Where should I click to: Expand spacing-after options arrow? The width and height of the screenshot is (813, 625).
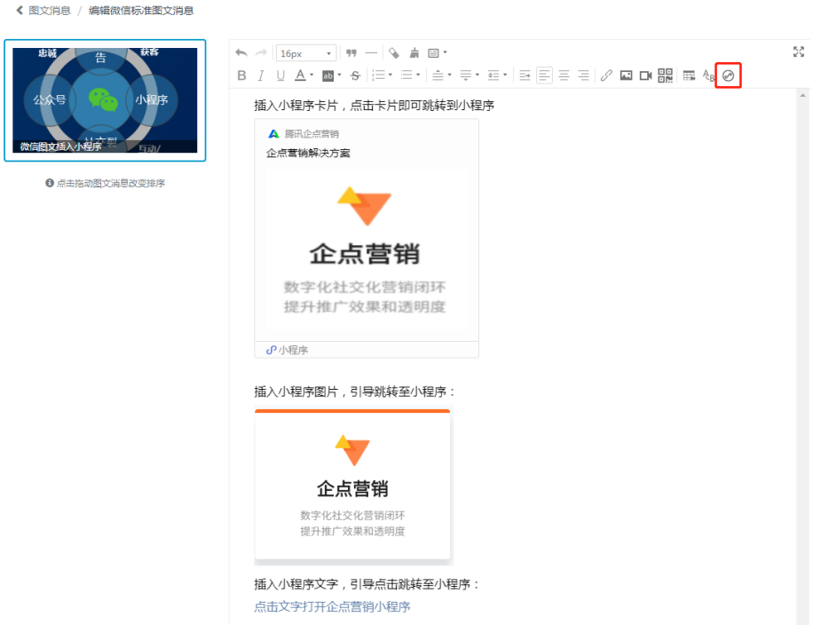(x=477, y=75)
